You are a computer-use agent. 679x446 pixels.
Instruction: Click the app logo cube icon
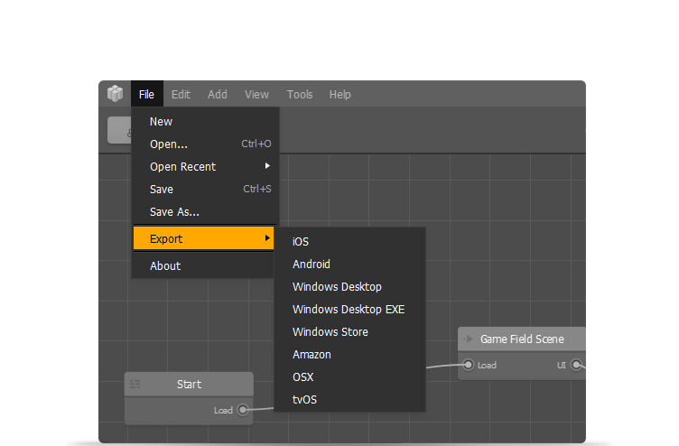(116, 94)
